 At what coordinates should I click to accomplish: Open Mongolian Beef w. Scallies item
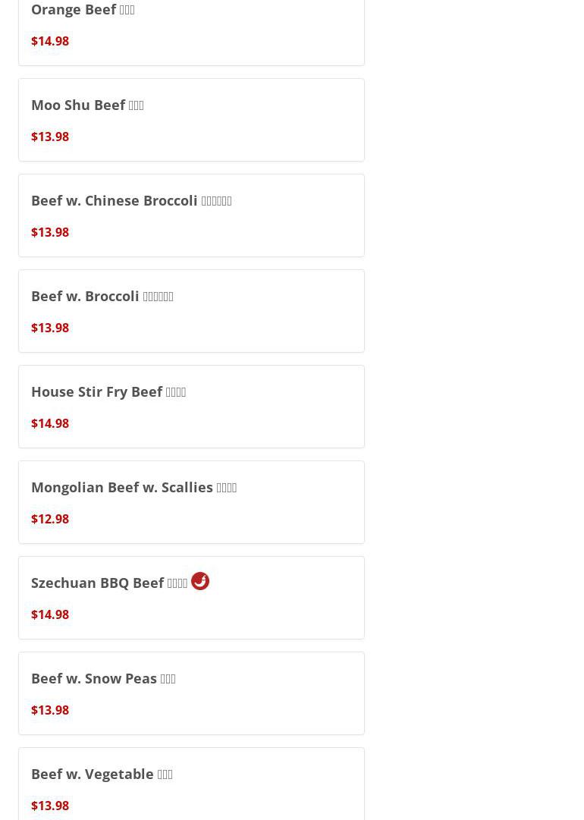[x=133, y=488]
